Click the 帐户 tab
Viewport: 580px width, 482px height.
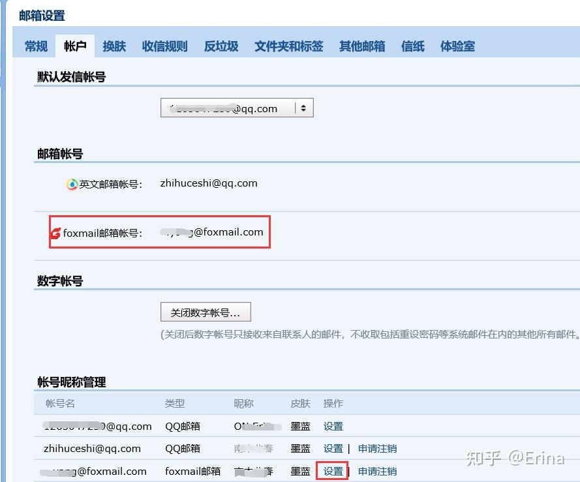(75, 46)
